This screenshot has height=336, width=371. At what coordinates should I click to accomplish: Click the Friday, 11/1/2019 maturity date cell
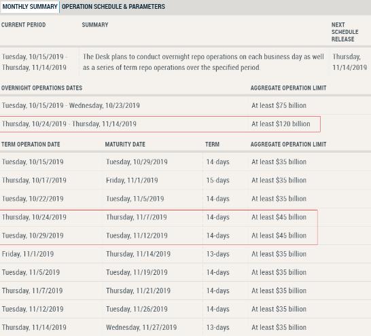(132, 181)
